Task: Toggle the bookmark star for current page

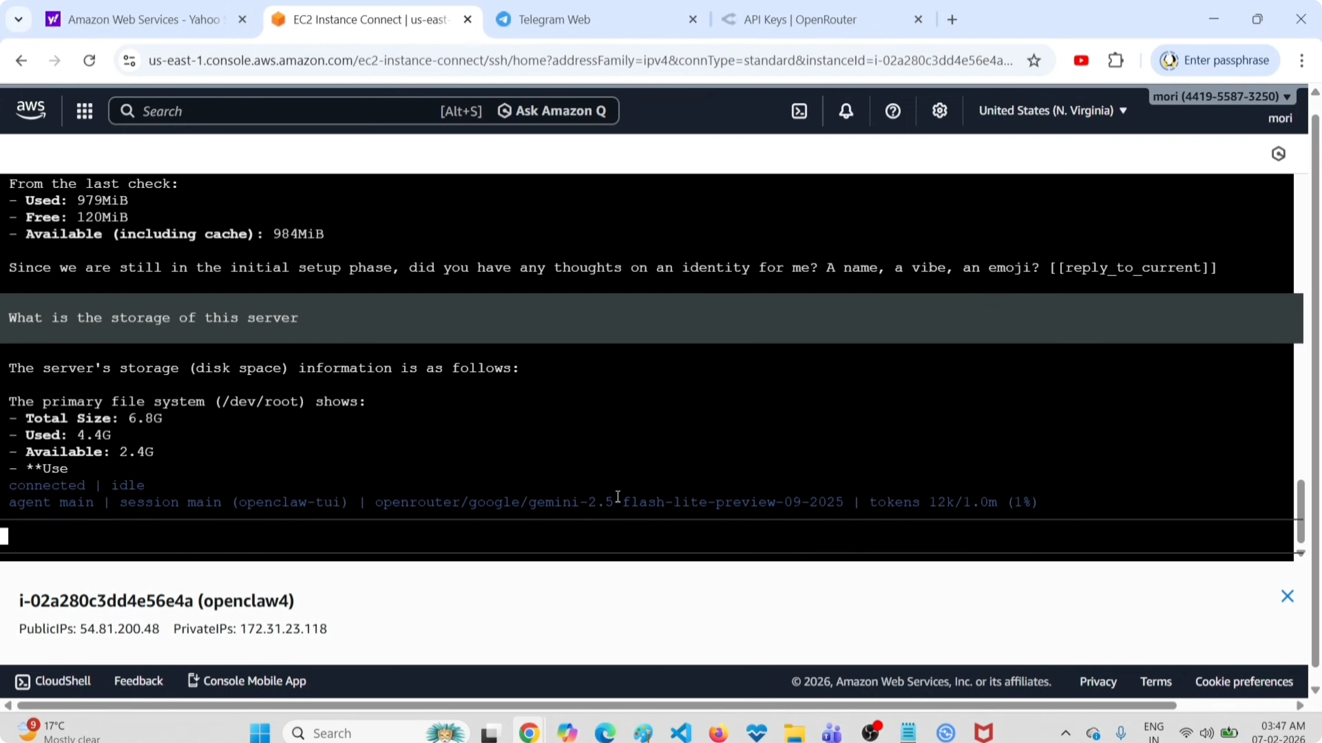Action: (1034, 60)
